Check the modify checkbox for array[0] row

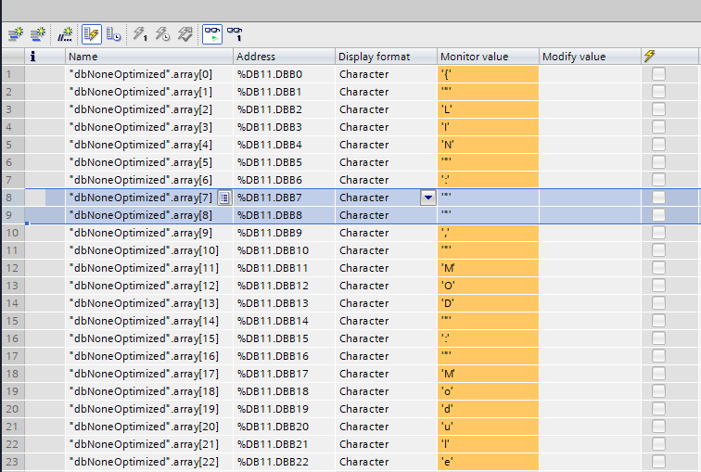pyautogui.click(x=658, y=74)
